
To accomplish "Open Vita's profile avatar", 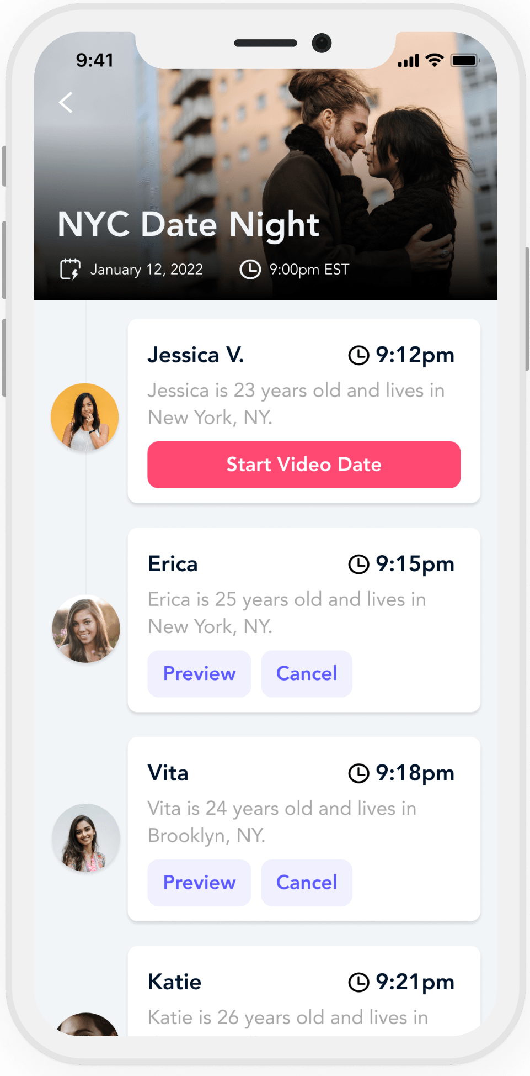I will [85, 837].
